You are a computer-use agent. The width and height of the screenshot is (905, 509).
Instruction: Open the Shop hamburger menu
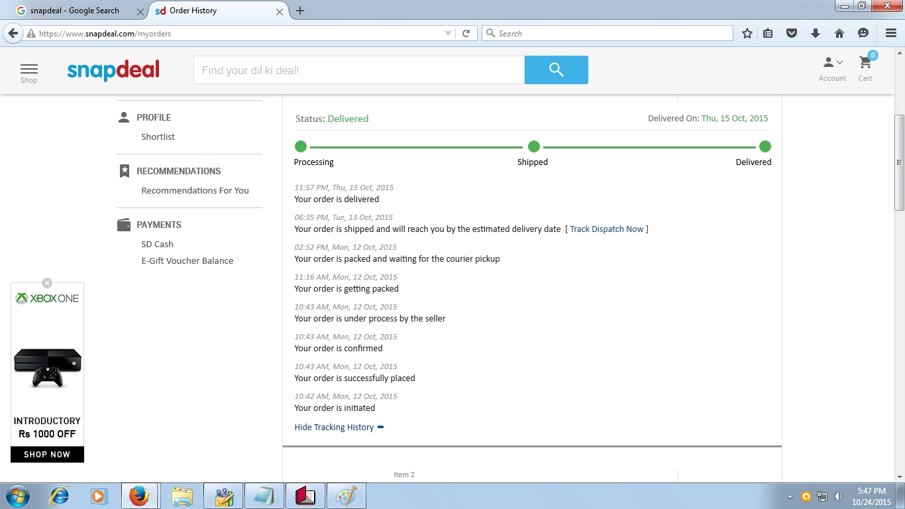[28, 73]
